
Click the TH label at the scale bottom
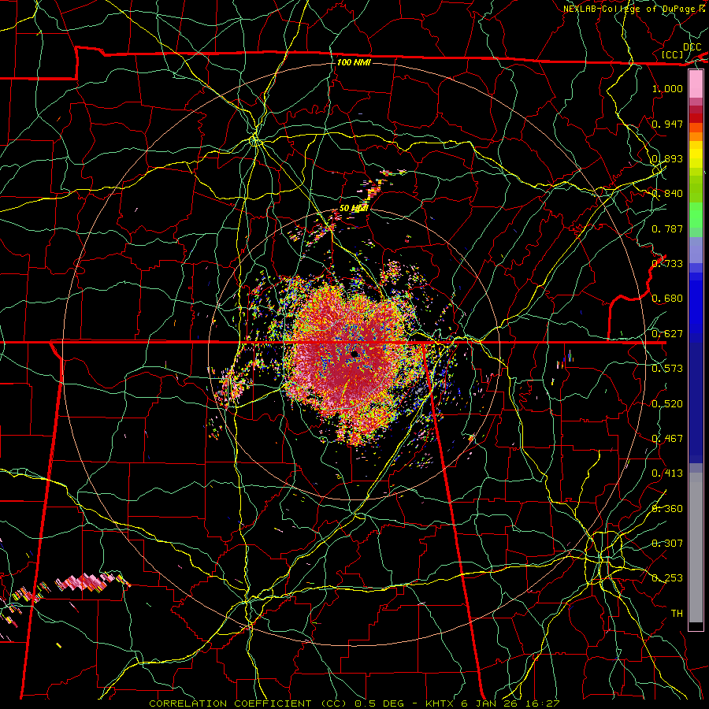pyautogui.click(x=677, y=613)
